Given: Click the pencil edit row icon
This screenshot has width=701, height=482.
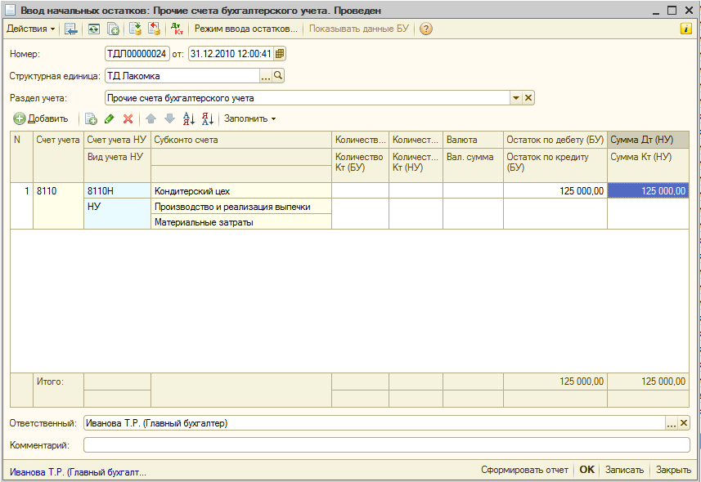Looking at the screenshot, I should pyautogui.click(x=110, y=118).
